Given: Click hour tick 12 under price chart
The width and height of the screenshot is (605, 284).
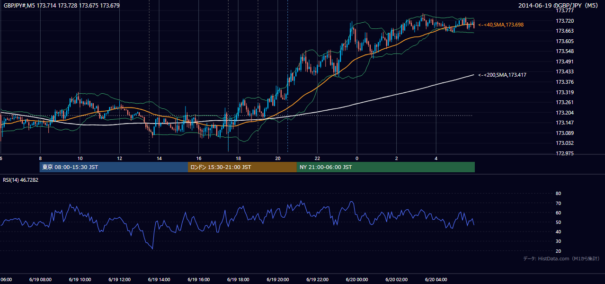Looking at the screenshot, I should pos(119,159).
